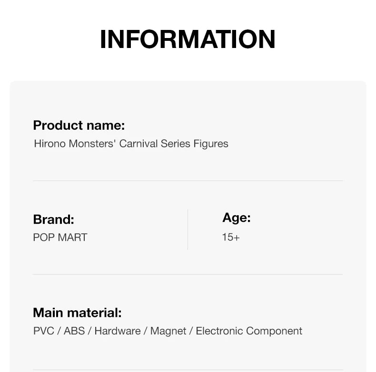Select the "Main material:" label

coord(77,313)
